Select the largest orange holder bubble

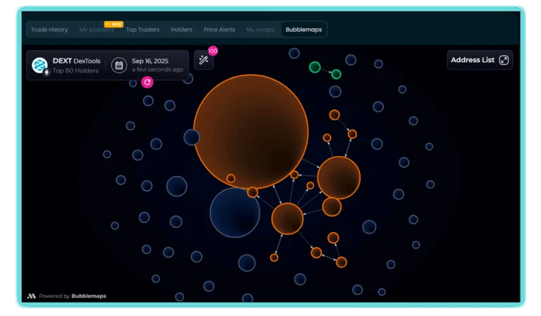[x=251, y=132]
